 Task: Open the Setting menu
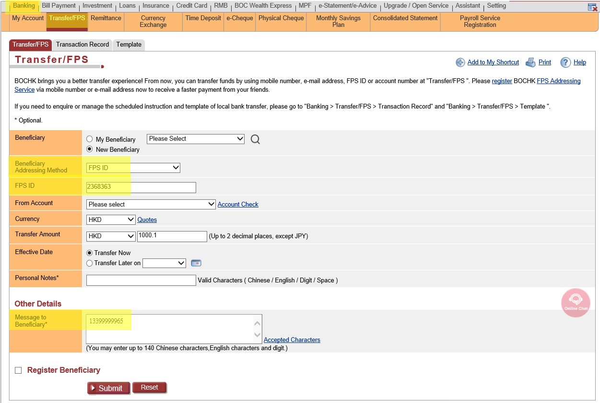496,6
